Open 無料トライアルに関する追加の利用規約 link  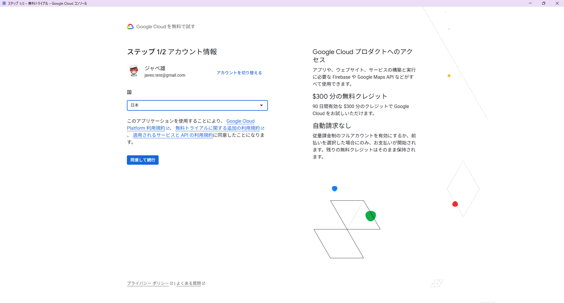point(217,128)
